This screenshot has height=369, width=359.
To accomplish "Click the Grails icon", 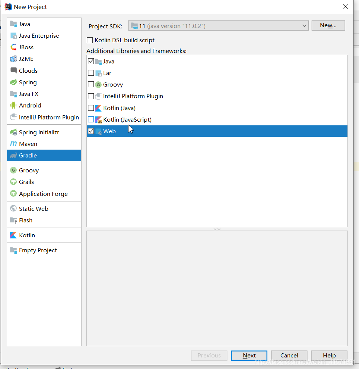I will point(14,182).
